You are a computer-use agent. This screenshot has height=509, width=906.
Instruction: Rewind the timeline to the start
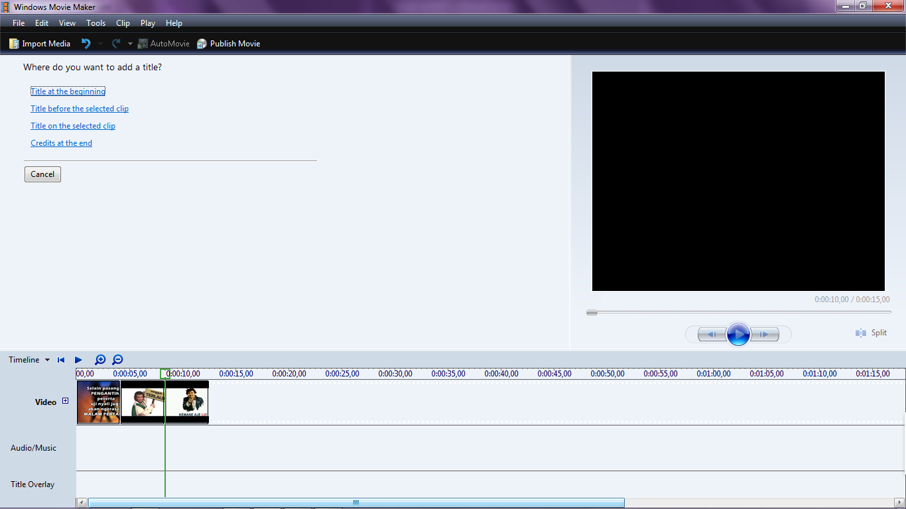click(x=61, y=359)
